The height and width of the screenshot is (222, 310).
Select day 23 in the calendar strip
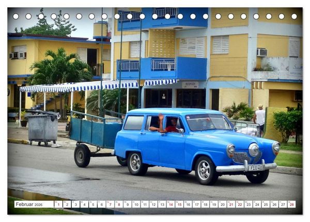(249, 204)
